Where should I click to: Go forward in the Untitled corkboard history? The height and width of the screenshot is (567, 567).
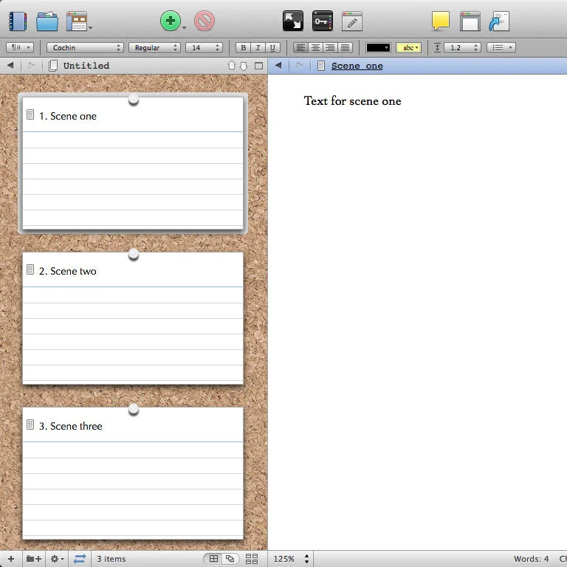coord(32,66)
